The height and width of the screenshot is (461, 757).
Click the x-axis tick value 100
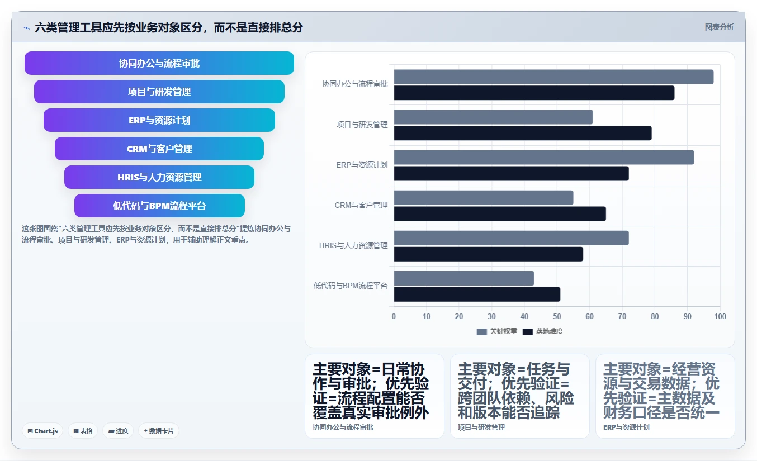point(720,316)
